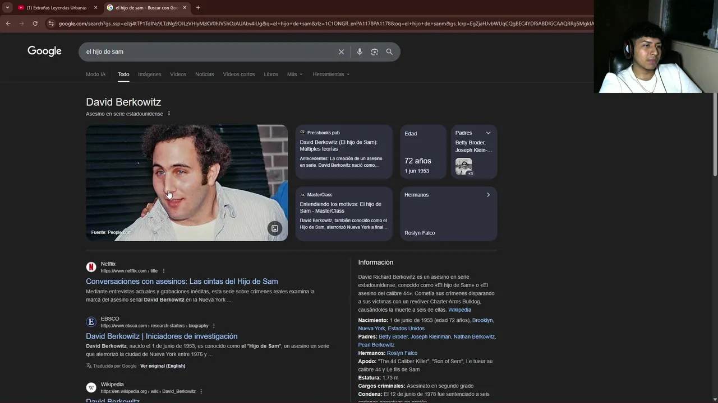Click 'Roslyn Falco' in the Hermanos card

click(420, 233)
